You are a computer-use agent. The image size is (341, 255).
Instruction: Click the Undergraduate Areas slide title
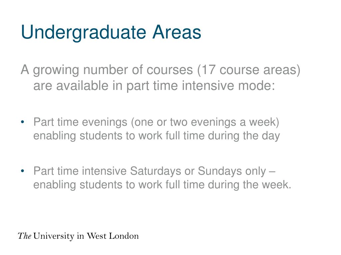pos(111,33)
